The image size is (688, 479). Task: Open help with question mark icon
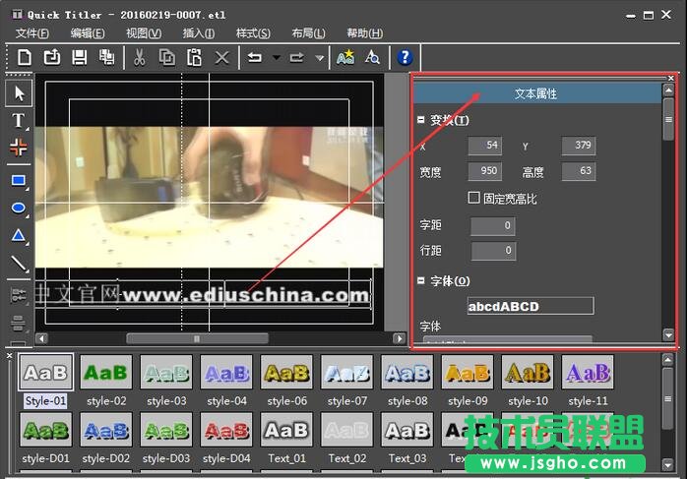point(405,57)
